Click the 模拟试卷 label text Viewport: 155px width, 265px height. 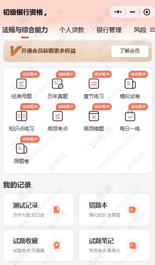pyautogui.click(x=130, y=96)
